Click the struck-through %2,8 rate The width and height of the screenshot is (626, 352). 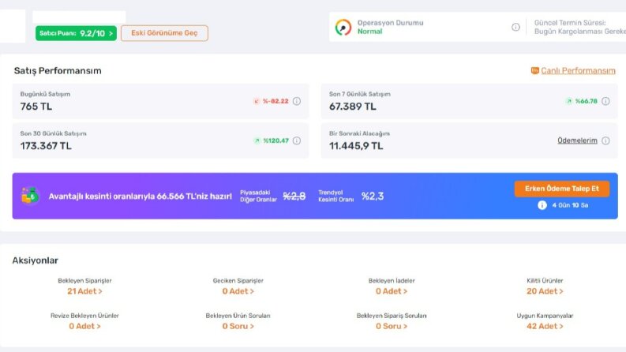(294, 196)
